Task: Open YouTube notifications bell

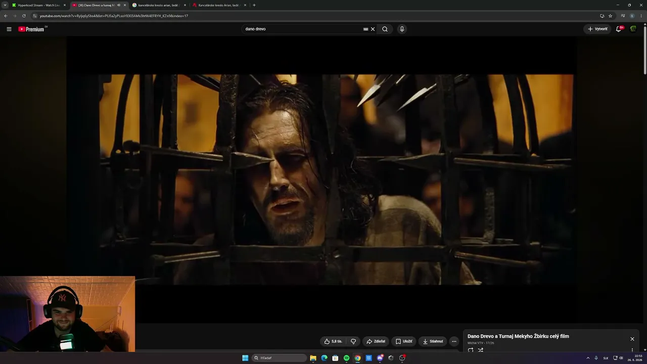Action: click(x=619, y=29)
